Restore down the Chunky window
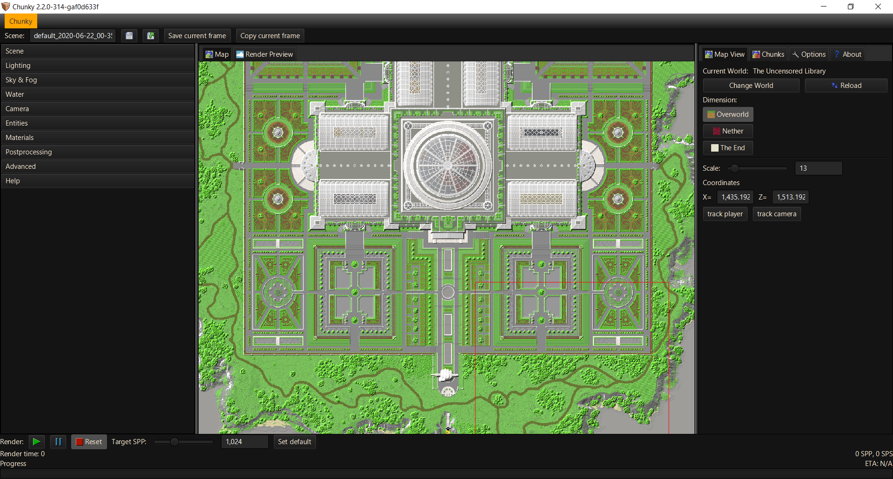 coord(851,7)
